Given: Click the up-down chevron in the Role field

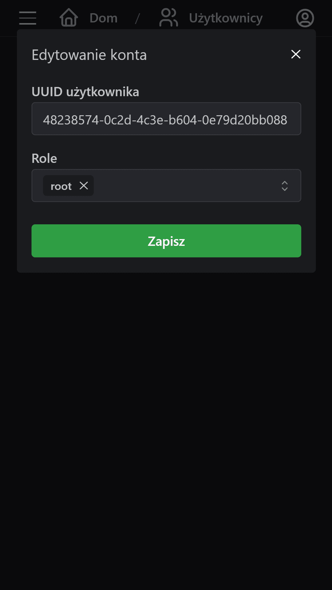Looking at the screenshot, I should pos(284,186).
